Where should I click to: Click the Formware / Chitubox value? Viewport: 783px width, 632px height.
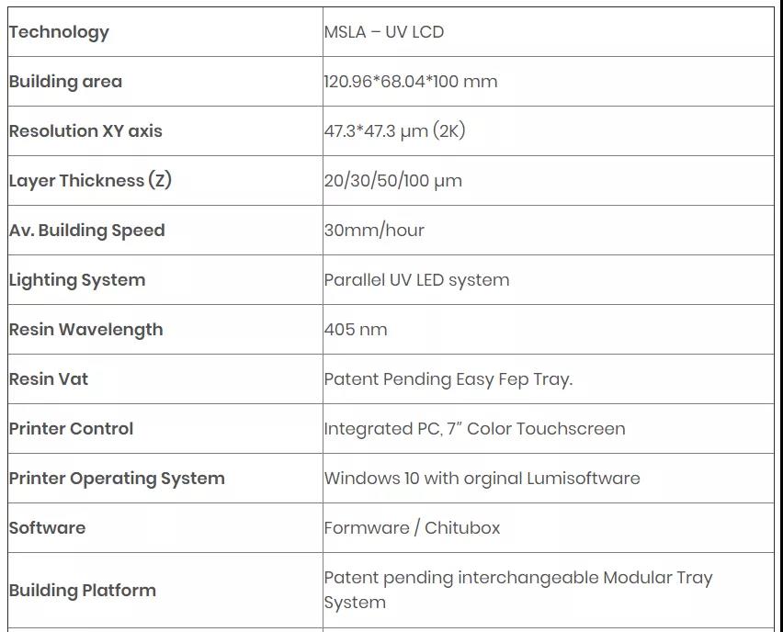(412, 528)
